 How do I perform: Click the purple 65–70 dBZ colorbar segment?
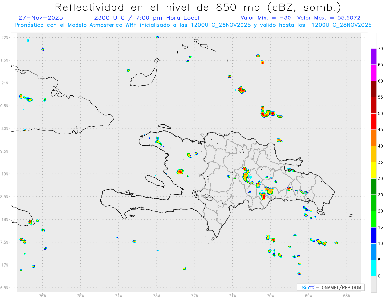(x=374, y=57)
